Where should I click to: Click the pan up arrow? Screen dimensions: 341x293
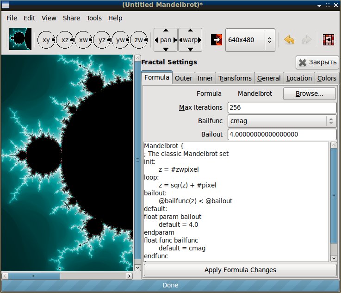tap(166, 30)
